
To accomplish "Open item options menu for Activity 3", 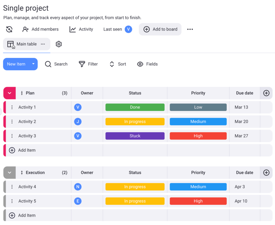I will [12, 136].
